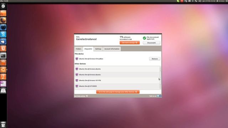The image size is (228, 128).
Task: Click the Genelectrodance! greeting name
Action: pyautogui.click(x=86, y=39)
